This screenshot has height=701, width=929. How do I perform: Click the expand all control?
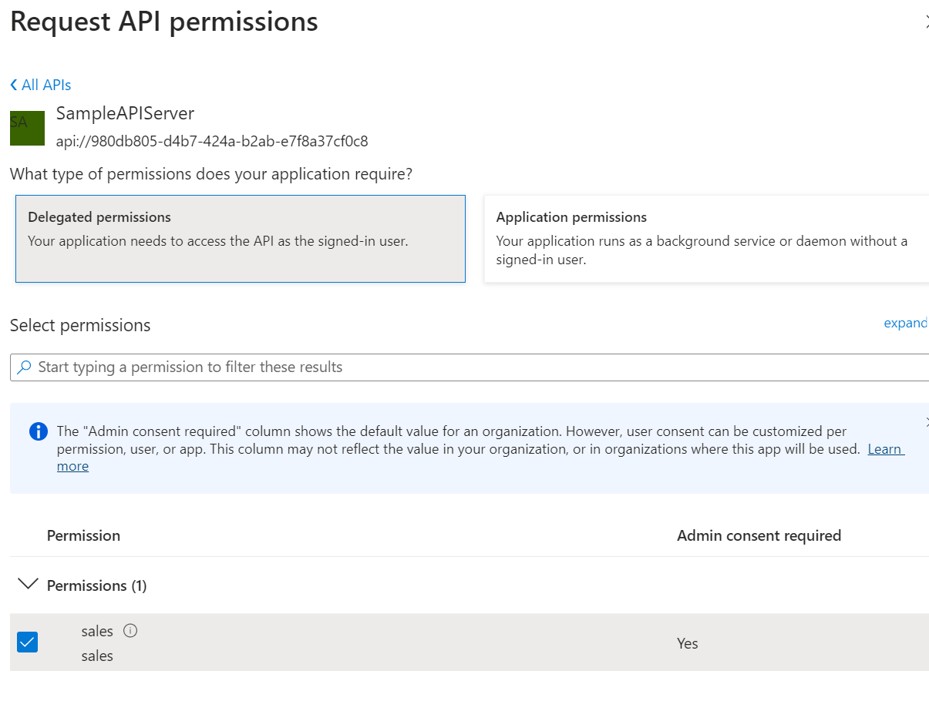(906, 323)
